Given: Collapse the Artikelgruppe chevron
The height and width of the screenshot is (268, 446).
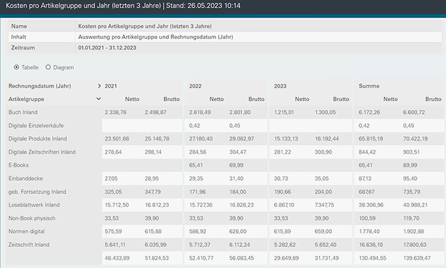Looking at the screenshot, I should (99, 99).
